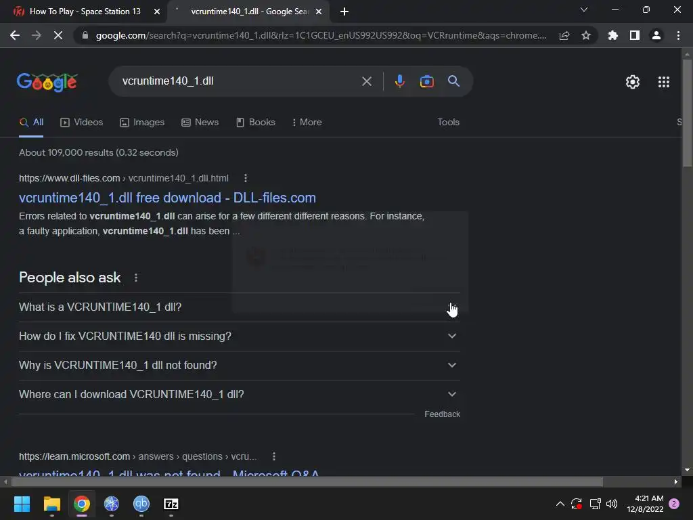Go back to previous page
Image resolution: width=693 pixels, height=520 pixels.
click(x=15, y=35)
